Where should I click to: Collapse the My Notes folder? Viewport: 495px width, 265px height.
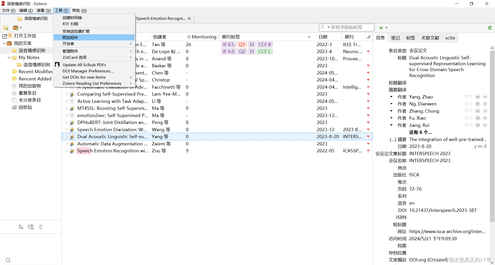(9, 57)
